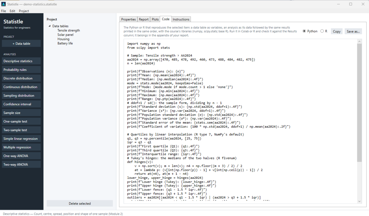Click the code scrollbar up arrow
The image size is (369, 216).
pyautogui.click(x=359, y=41)
